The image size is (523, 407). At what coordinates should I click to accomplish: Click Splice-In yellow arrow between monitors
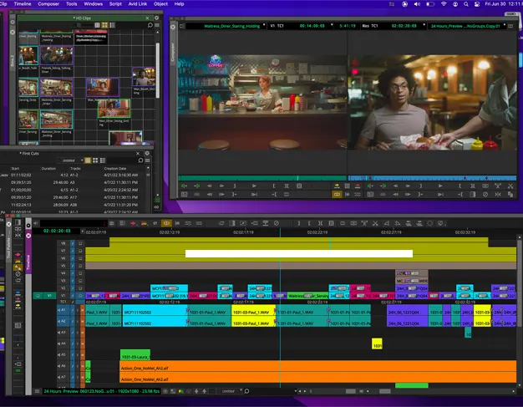click(337, 186)
